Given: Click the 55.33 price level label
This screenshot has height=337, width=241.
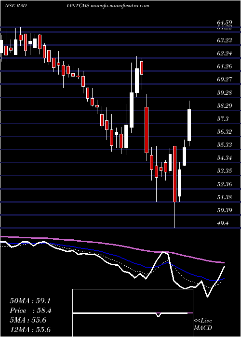Looking at the screenshot, I should pos(225,145).
